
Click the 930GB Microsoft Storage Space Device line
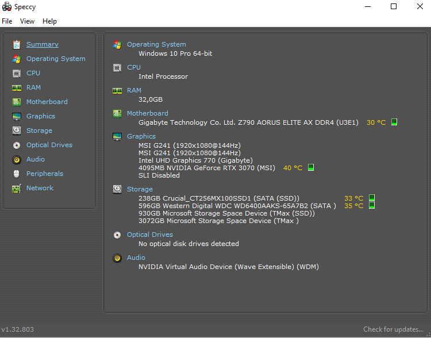coord(227,213)
